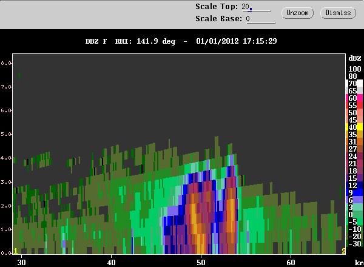Select the 35 dBZ gold color swatch
The image size is (364, 267).
click(x=360, y=134)
